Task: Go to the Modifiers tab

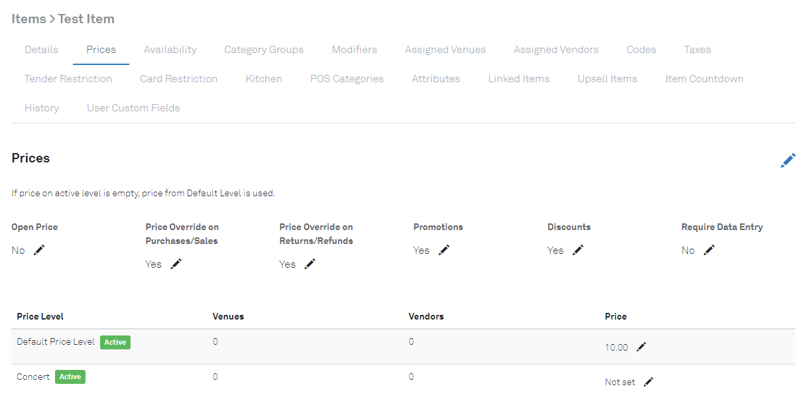Action: click(354, 50)
